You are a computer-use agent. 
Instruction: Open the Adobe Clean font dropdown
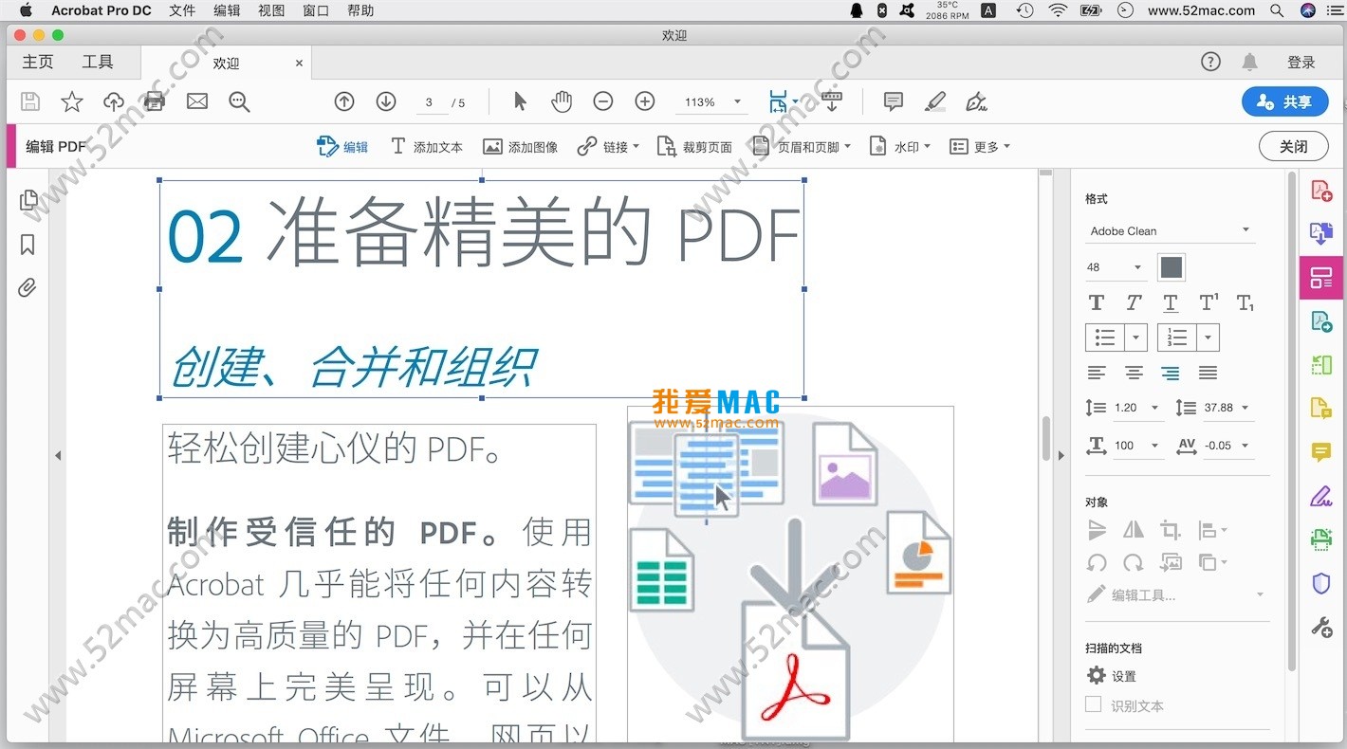coord(1171,230)
